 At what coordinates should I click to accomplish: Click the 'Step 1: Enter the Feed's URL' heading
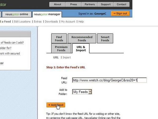[x=66, y=67]
